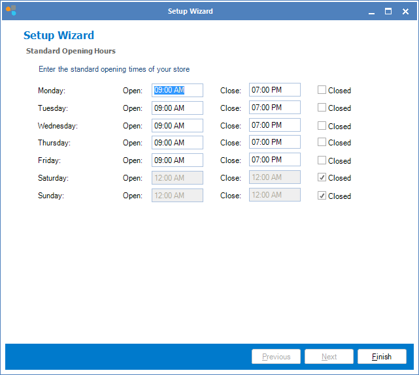Viewport: 419px width, 375px height.
Task: Maximize the Setup Wizard window
Action: click(388, 11)
